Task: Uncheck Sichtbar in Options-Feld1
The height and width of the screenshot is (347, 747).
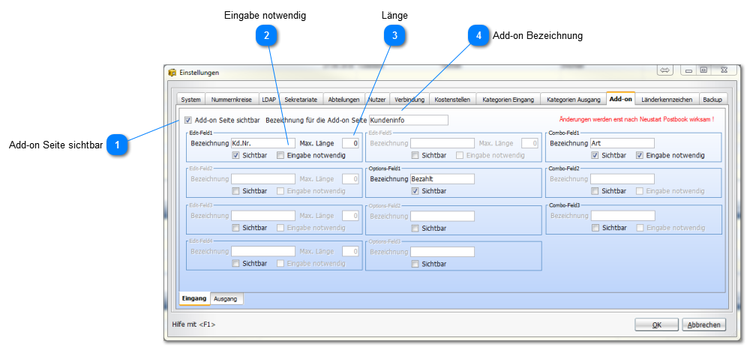Action: point(415,191)
